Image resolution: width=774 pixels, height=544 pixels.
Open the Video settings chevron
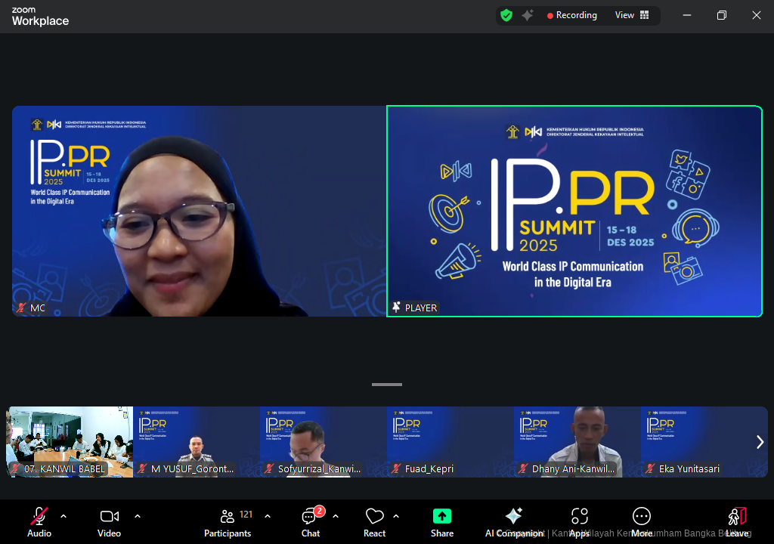137,515
